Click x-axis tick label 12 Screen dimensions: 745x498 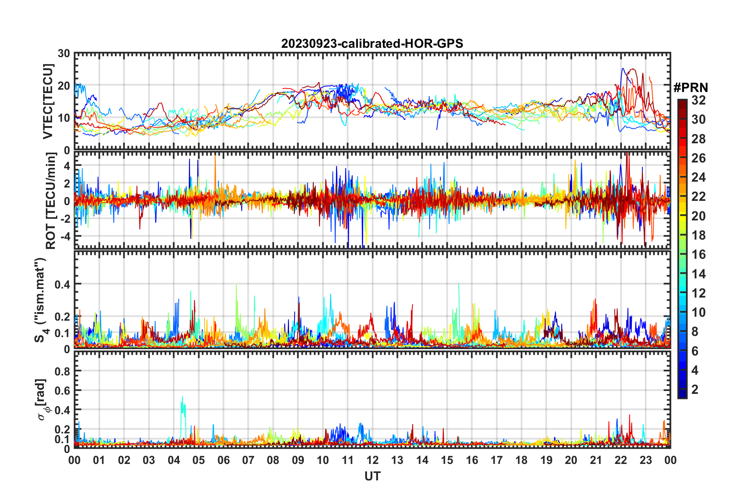(372, 460)
